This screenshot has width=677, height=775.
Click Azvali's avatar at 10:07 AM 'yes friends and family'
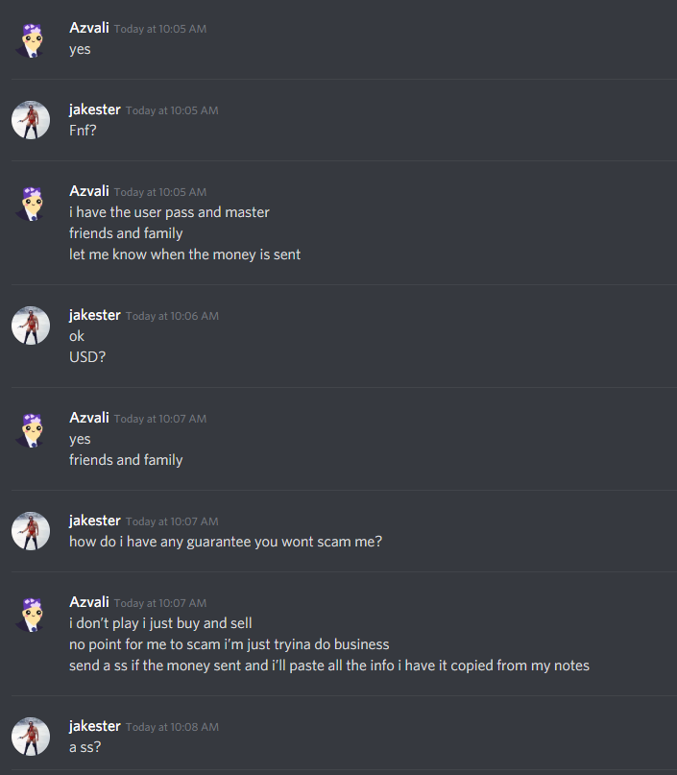pyautogui.click(x=31, y=428)
